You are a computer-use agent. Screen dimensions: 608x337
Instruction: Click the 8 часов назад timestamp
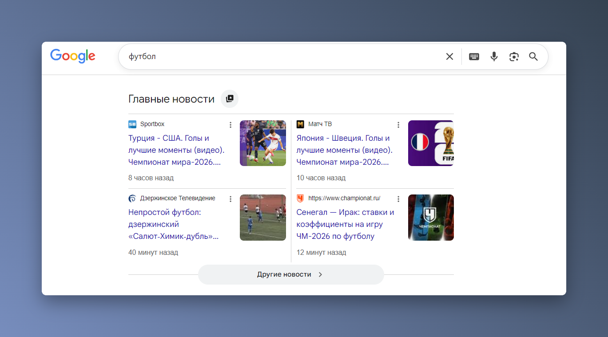click(x=151, y=178)
